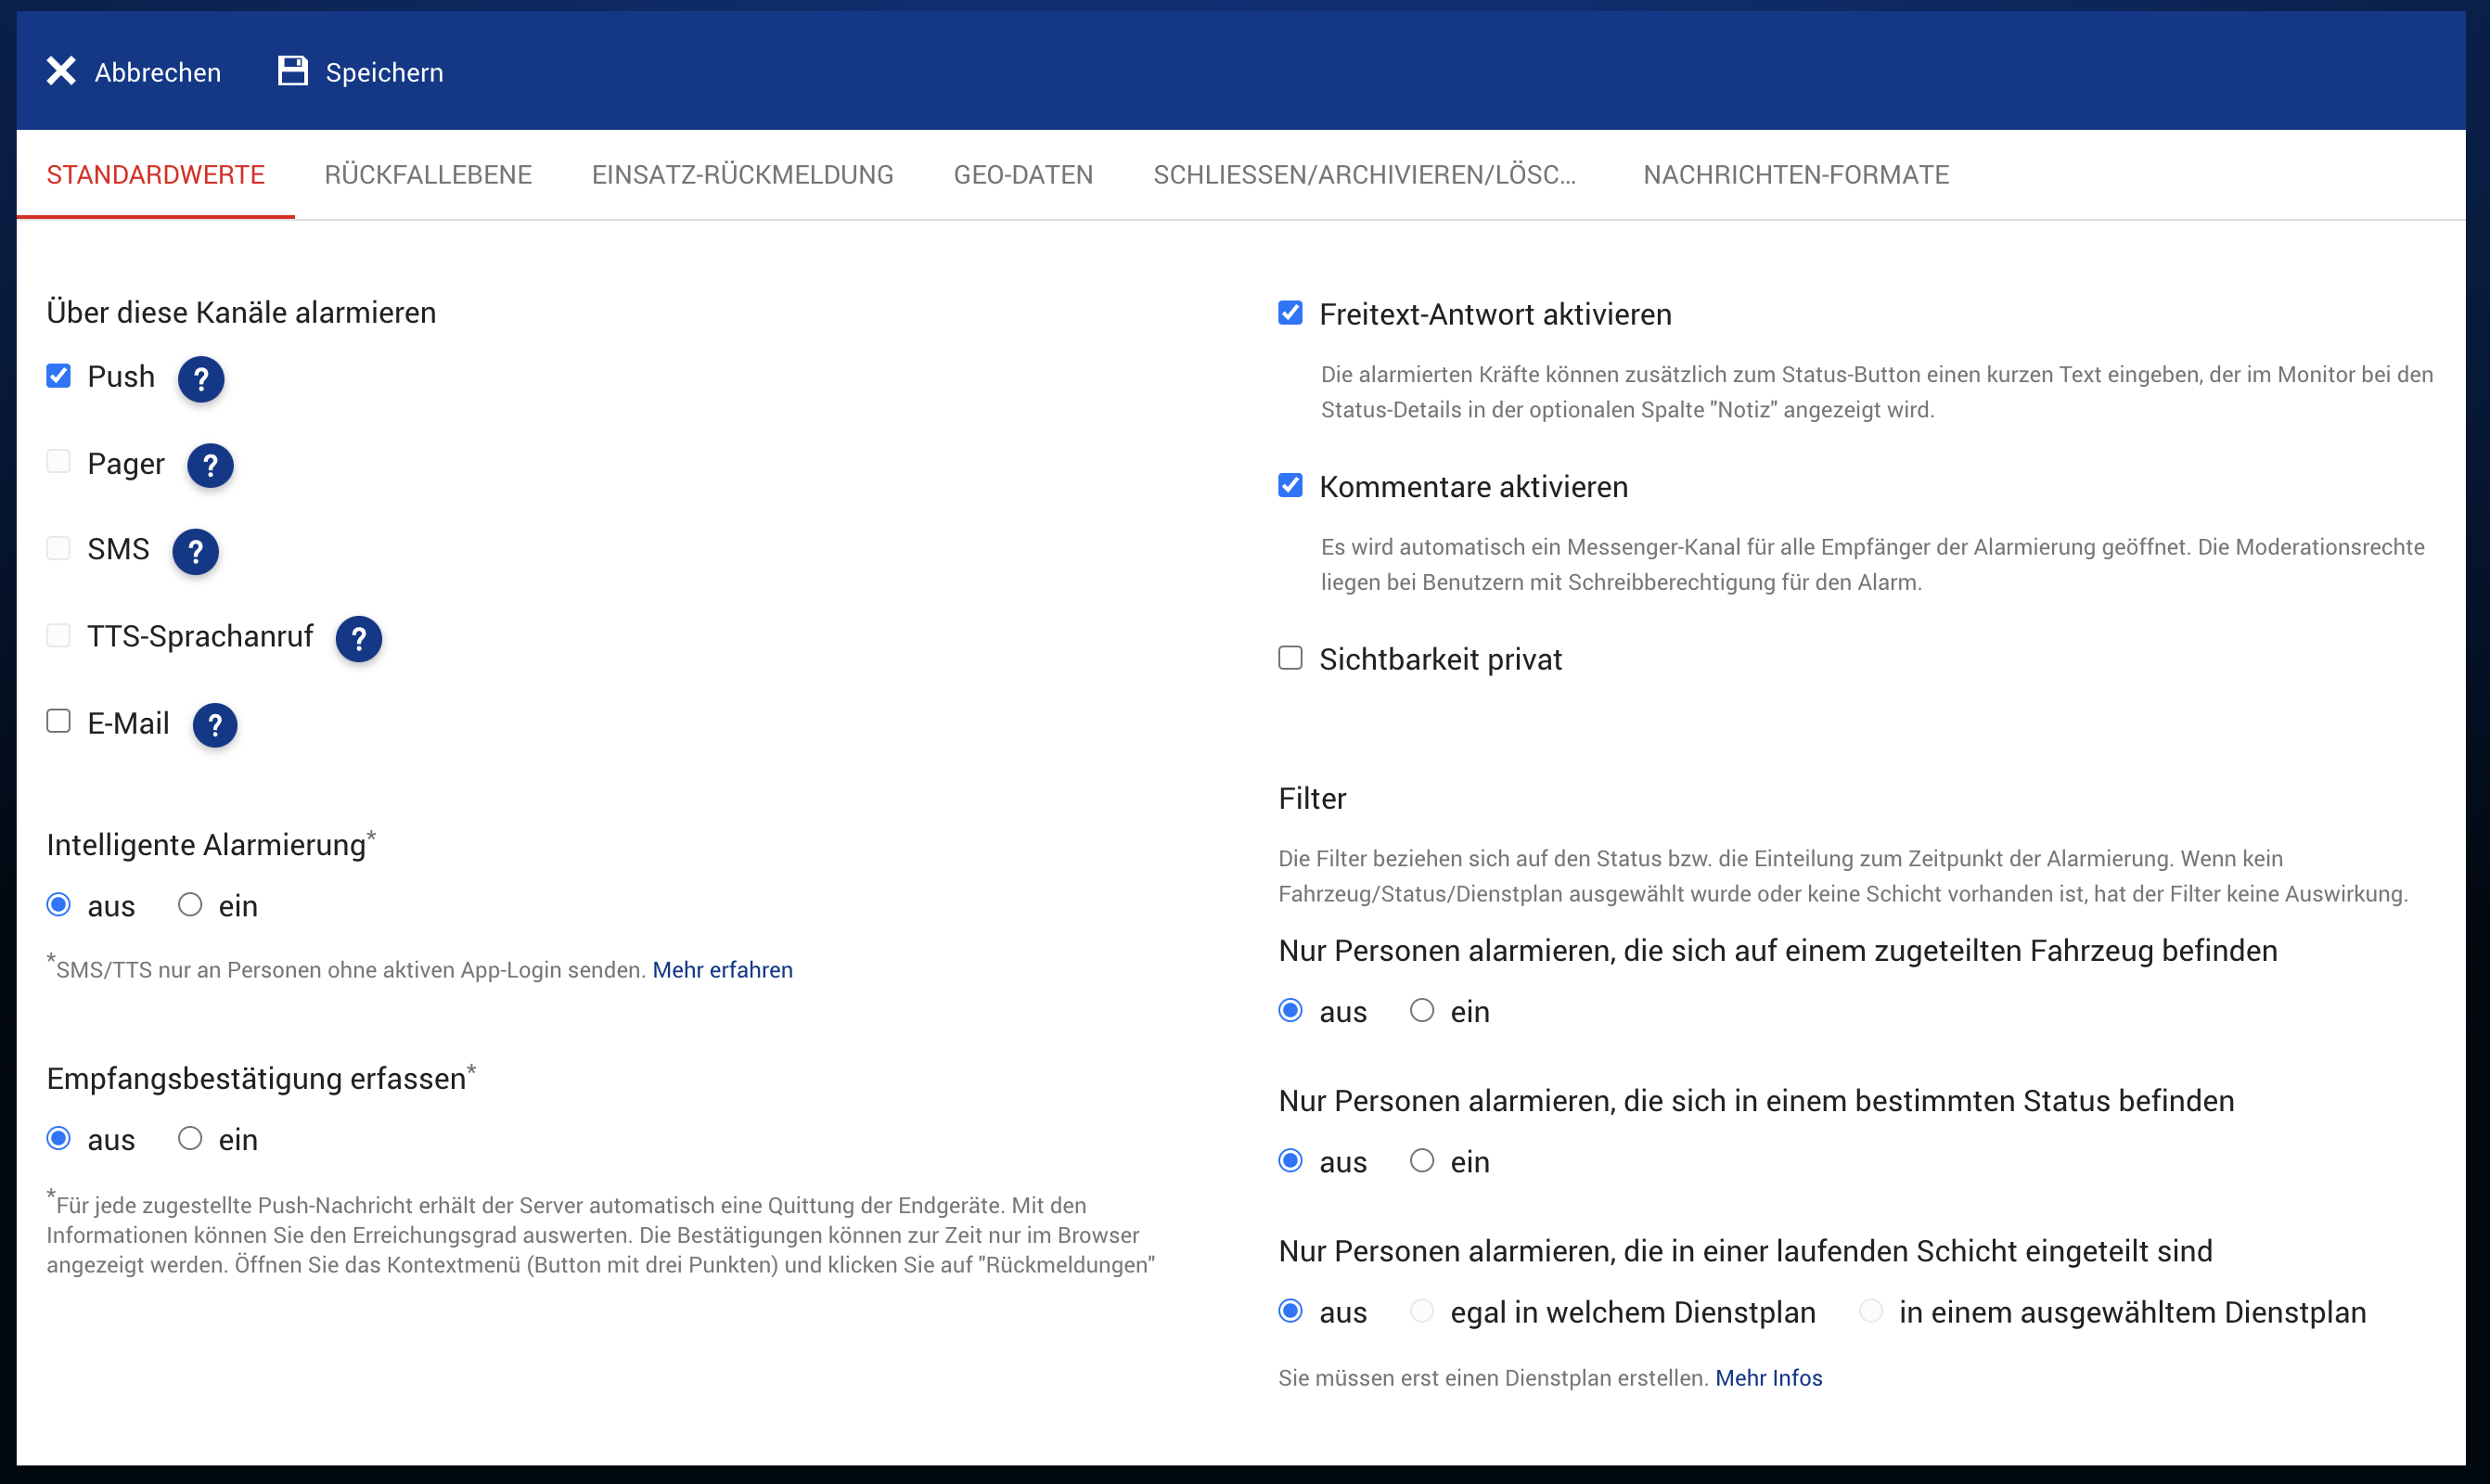Switch to the Rückfallebene tab
The image size is (2490, 1484).
pos(428,175)
